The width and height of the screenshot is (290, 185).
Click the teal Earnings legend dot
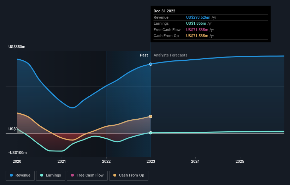pyautogui.click(x=42, y=175)
